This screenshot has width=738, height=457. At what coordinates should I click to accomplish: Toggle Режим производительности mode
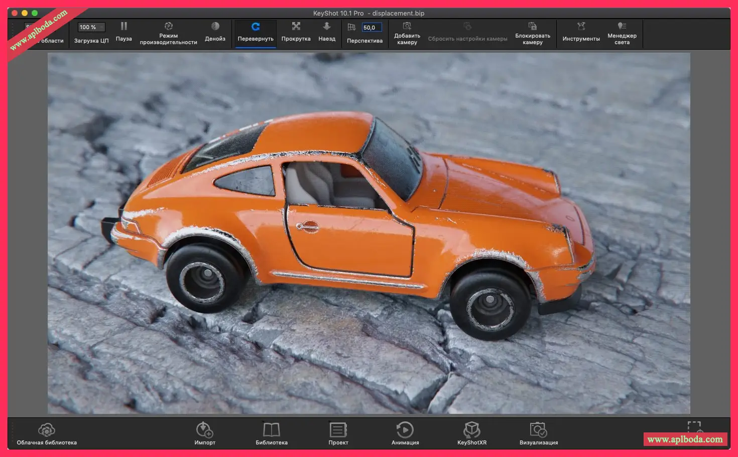pyautogui.click(x=168, y=27)
